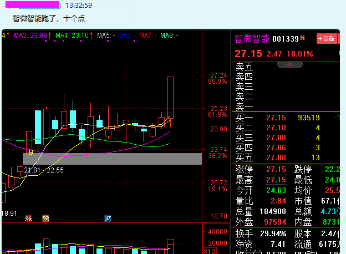This screenshot has height=254, width=346.
Task: Click the 今开 value 24.63
Action: (x=276, y=190)
